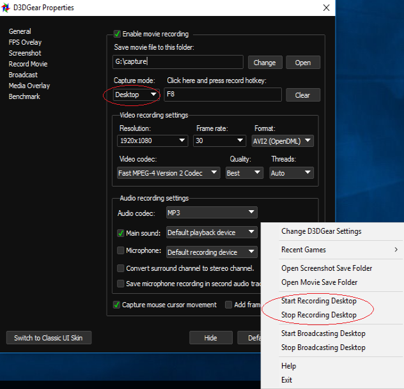Open the Audio codec dropdown
The image size is (404, 389).
212,213
